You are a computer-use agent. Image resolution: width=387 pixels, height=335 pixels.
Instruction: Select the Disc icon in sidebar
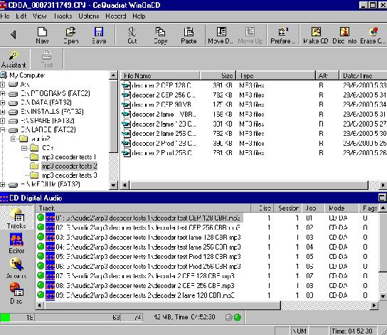click(16, 293)
